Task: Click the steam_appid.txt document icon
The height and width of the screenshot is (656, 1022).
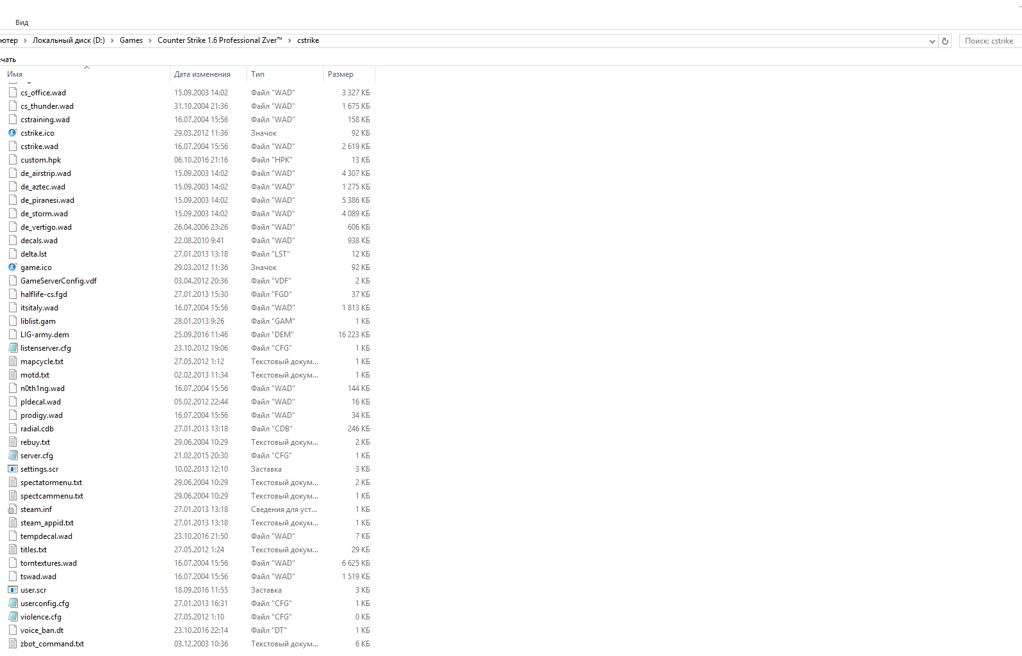Action: (x=12, y=523)
